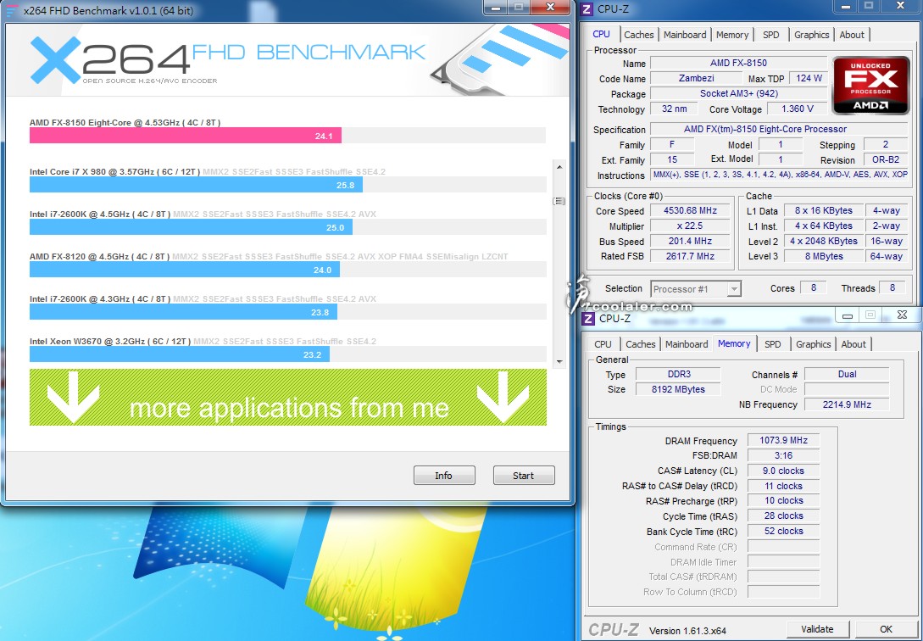The height and width of the screenshot is (641, 923).
Task: Click the Code Name field Zambezi
Action: 697,78
